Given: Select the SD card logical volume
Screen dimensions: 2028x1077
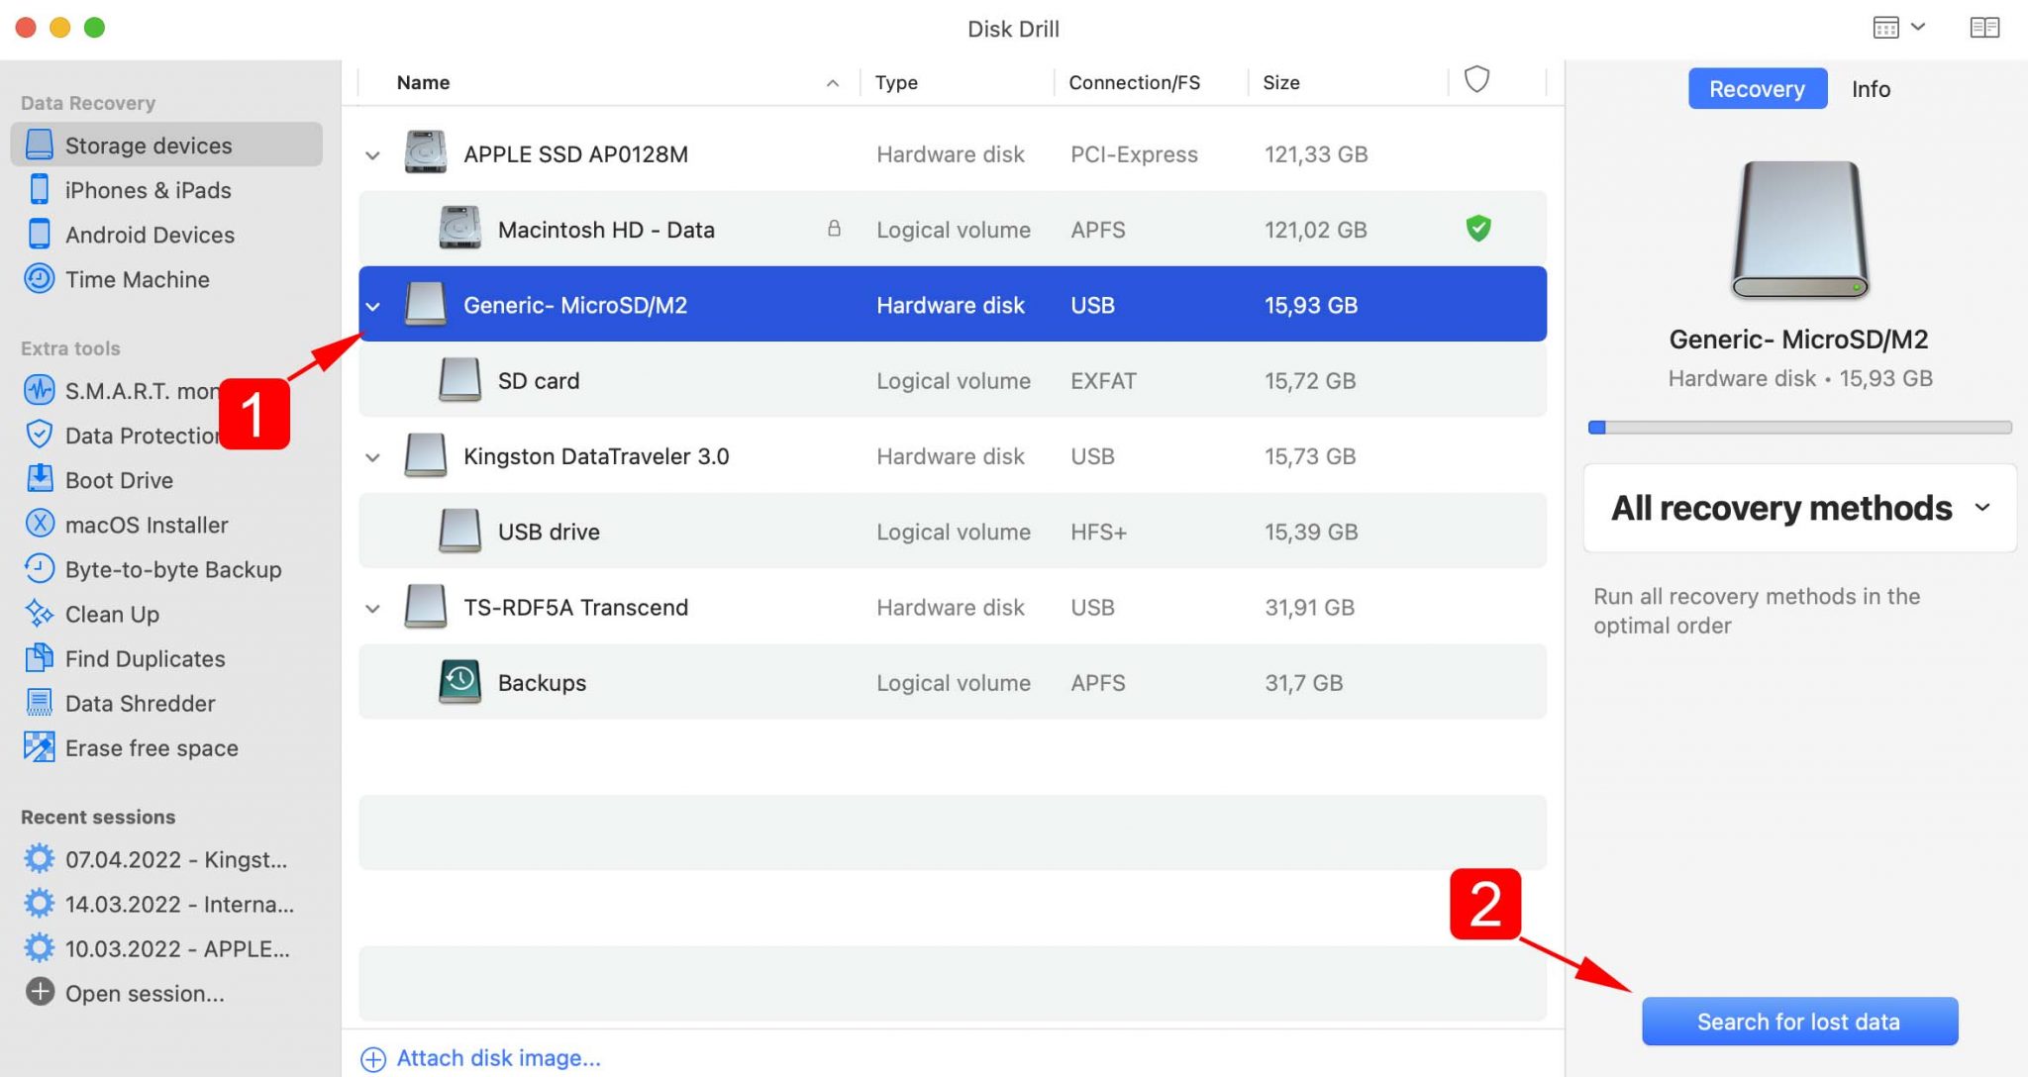Looking at the screenshot, I should point(953,380).
